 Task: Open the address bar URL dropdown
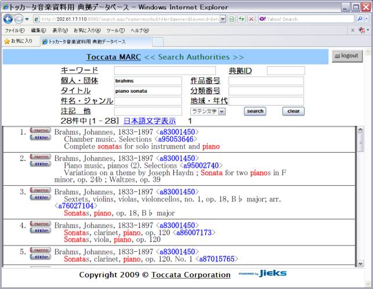tap(223, 19)
